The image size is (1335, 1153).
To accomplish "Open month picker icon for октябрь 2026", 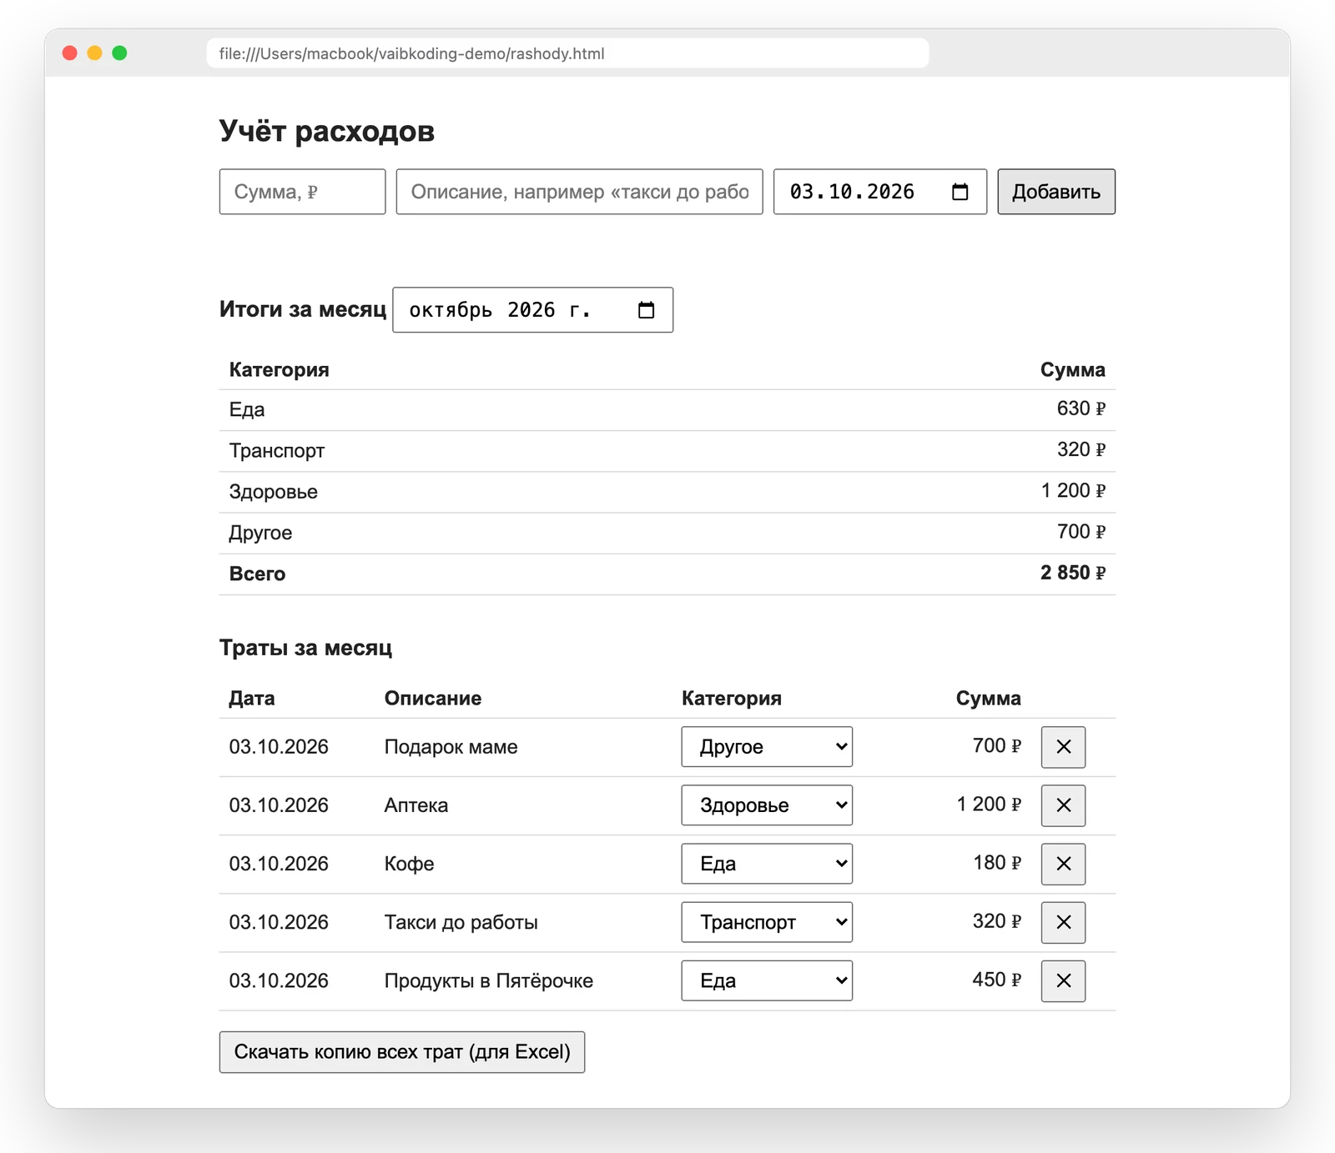I will coord(646,310).
